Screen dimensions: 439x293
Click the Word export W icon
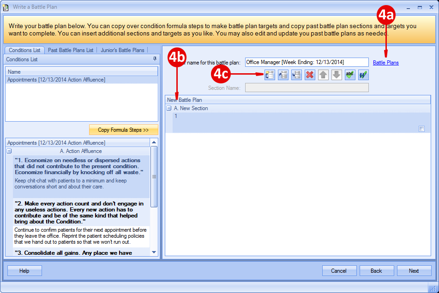click(x=363, y=75)
